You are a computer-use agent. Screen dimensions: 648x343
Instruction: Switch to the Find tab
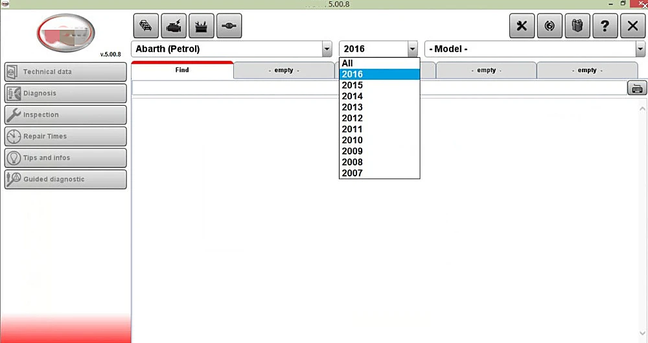click(x=182, y=70)
